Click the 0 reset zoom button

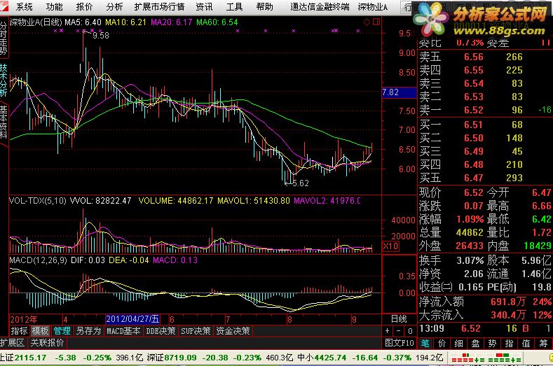(x=410, y=331)
